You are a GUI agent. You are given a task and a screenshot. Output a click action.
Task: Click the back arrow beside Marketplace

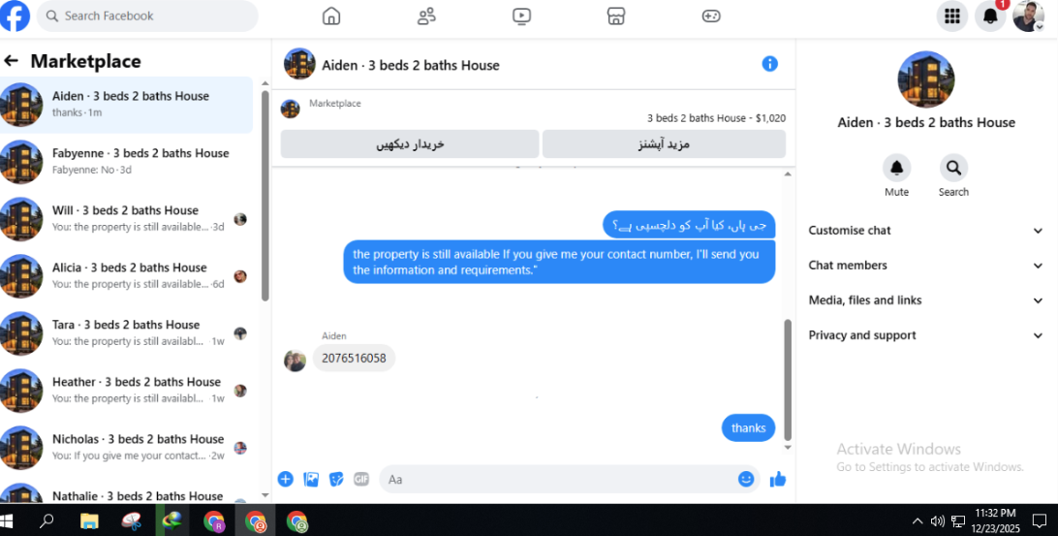click(x=11, y=61)
